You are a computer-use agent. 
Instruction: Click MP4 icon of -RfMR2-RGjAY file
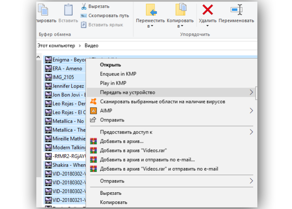pyautogui.click(x=48, y=156)
